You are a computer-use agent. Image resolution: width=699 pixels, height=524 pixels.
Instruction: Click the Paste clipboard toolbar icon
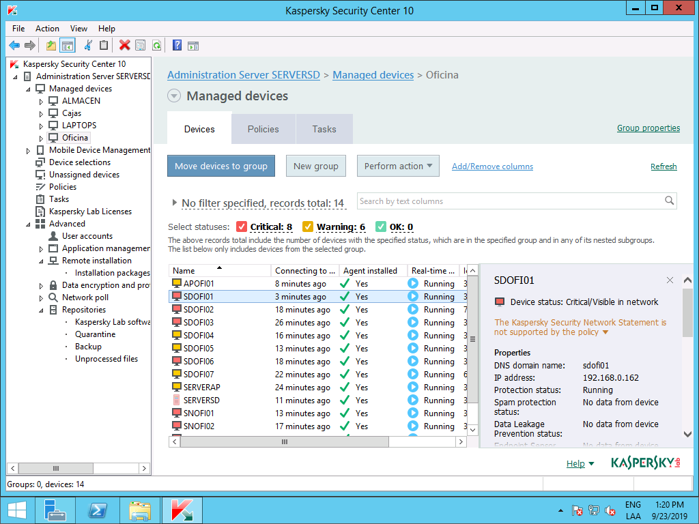104,46
